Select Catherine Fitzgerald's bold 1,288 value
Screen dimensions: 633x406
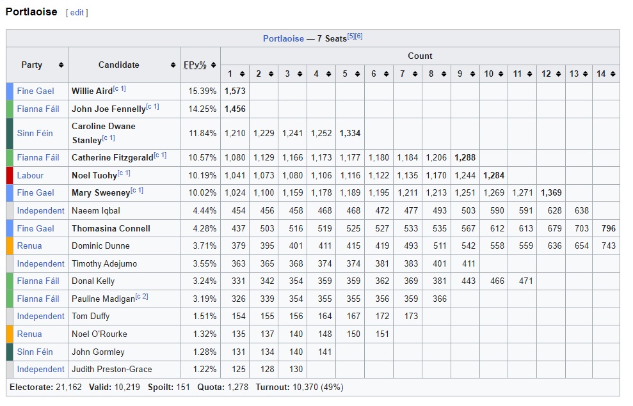pos(465,157)
